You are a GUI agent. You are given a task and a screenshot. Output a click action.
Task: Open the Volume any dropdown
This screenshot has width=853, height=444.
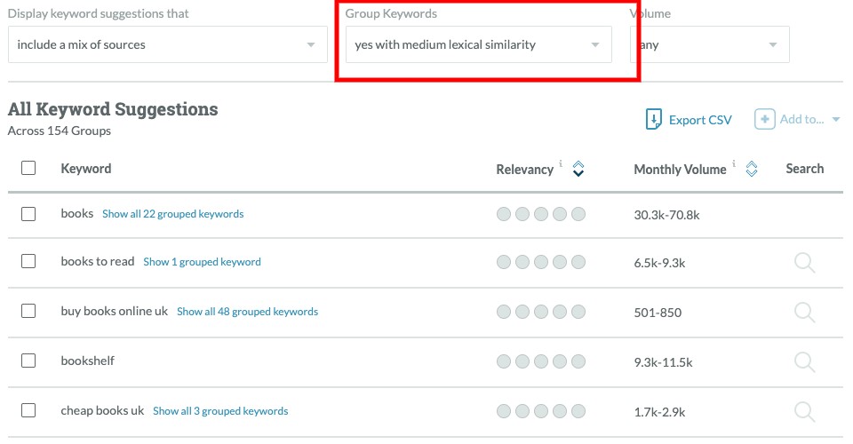pyautogui.click(x=709, y=44)
